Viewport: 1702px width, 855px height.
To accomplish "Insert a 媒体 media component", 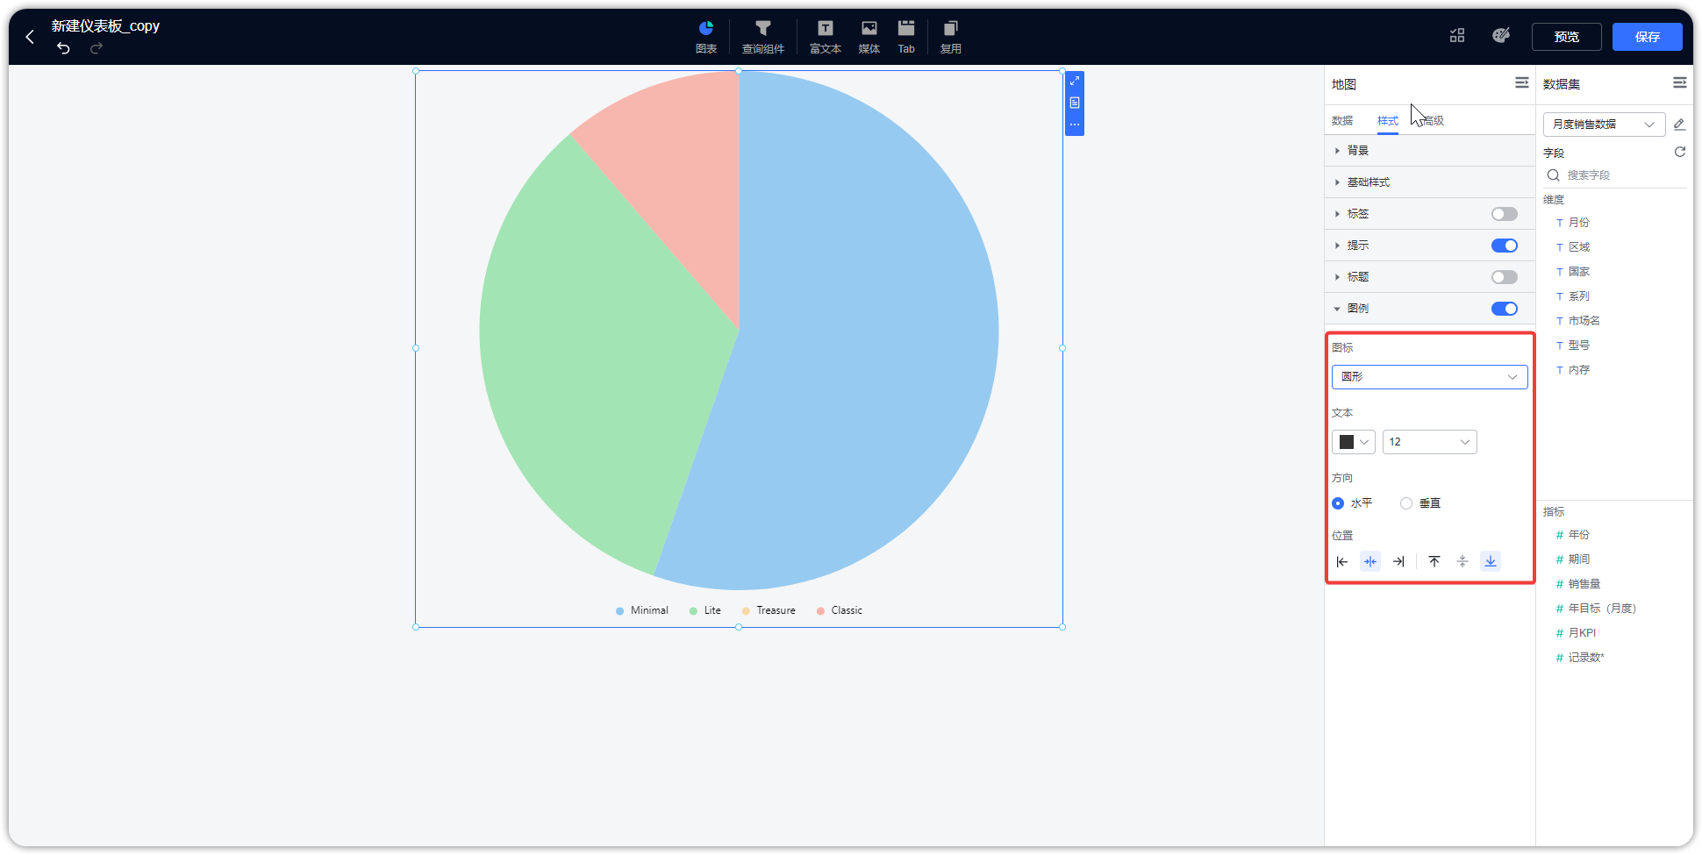I will click(x=869, y=37).
